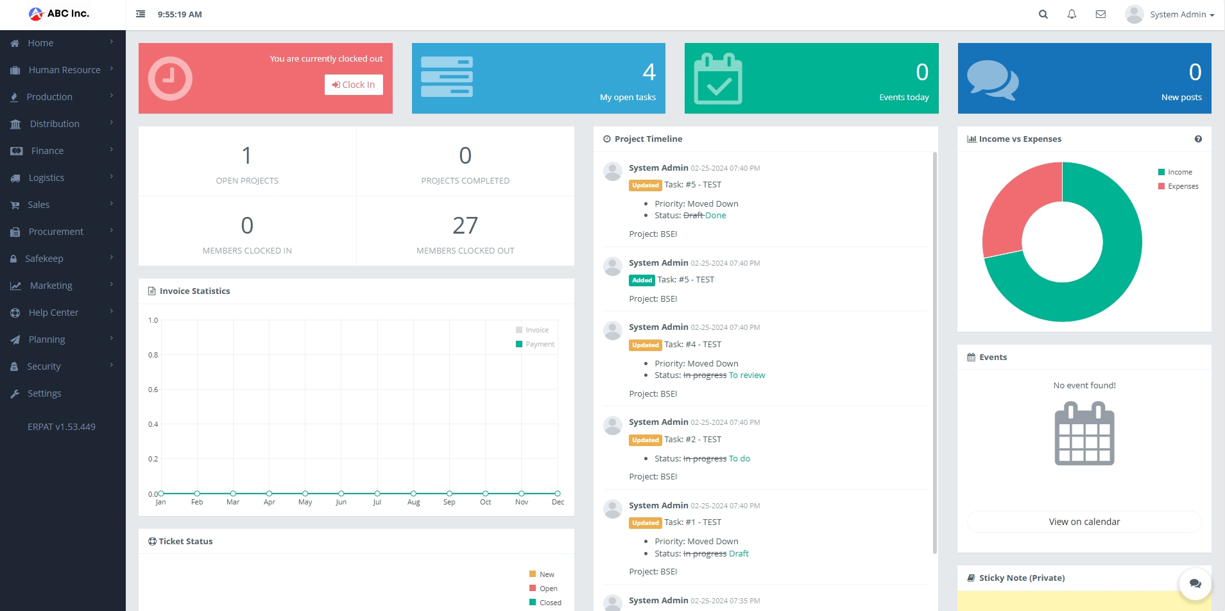Image resolution: width=1225 pixels, height=611 pixels.
Task: Click the tasks list icon on open tasks card
Action: click(447, 77)
